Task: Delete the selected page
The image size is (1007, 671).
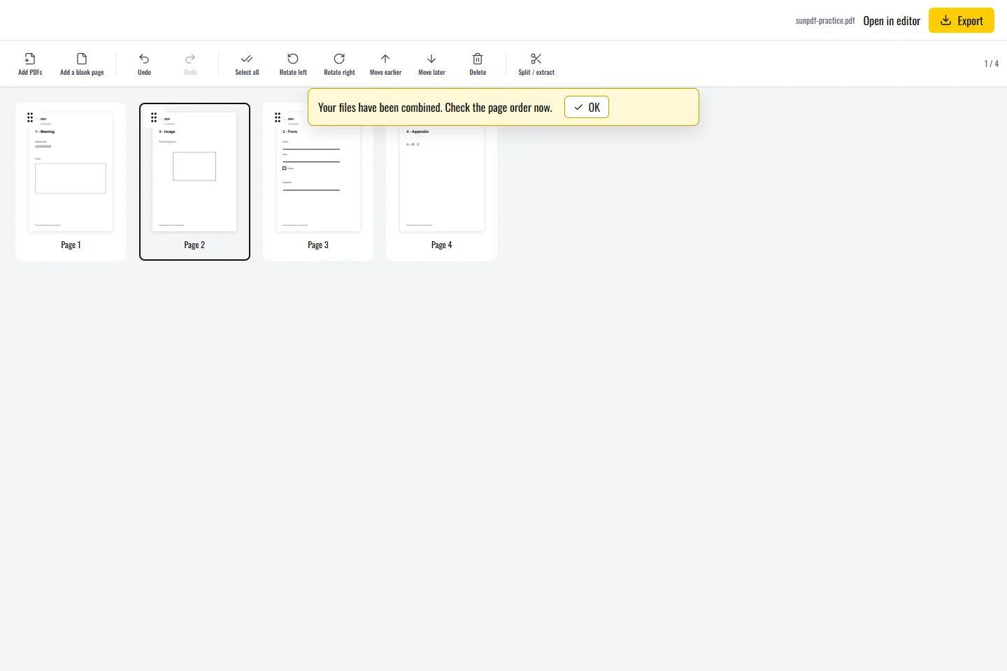Action: click(x=478, y=64)
